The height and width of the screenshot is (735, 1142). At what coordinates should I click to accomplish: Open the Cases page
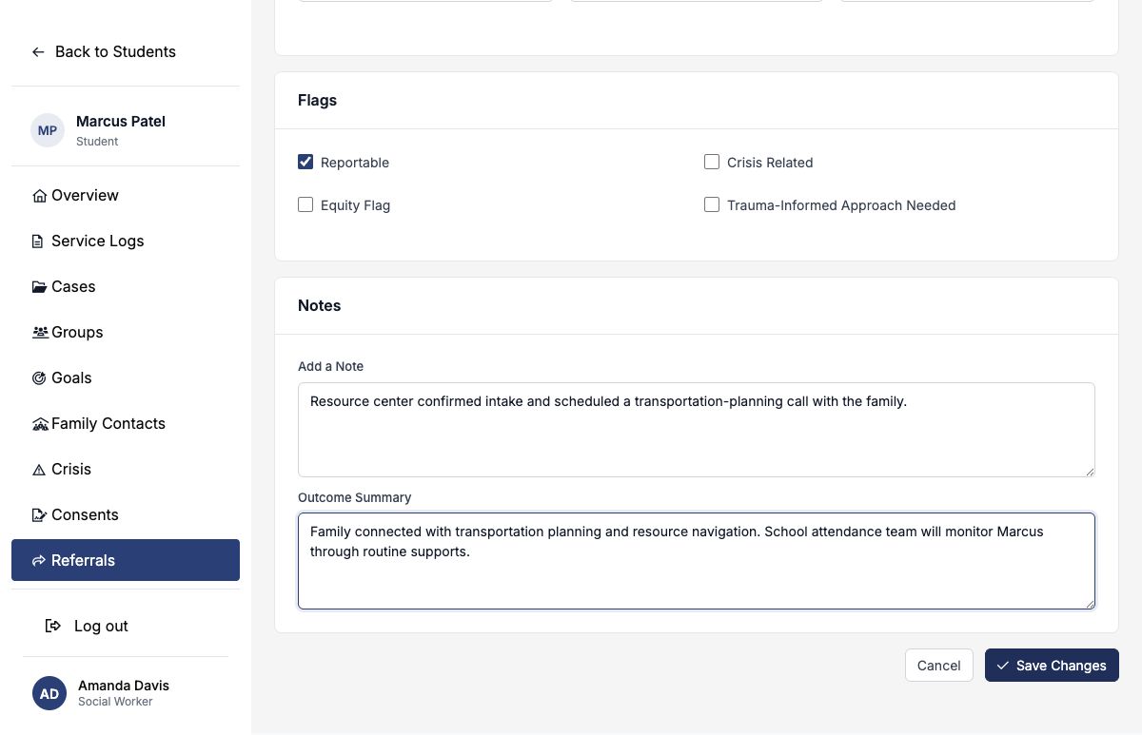coord(126,287)
